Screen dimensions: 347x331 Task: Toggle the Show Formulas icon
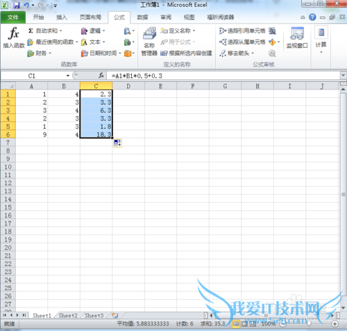click(272, 31)
